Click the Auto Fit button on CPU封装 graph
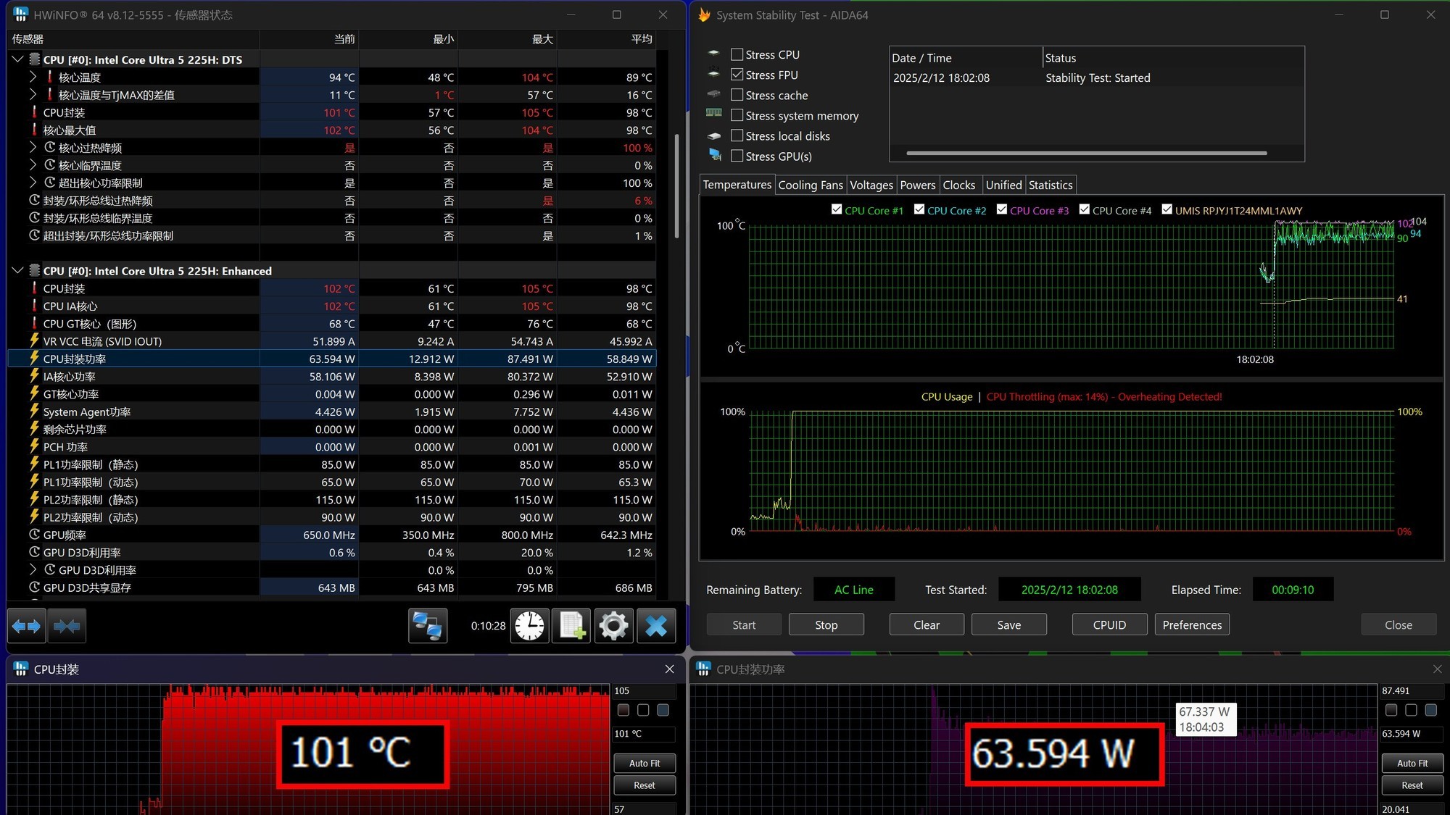The width and height of the screenshot is (1450, 815). [x=645, y=762]
